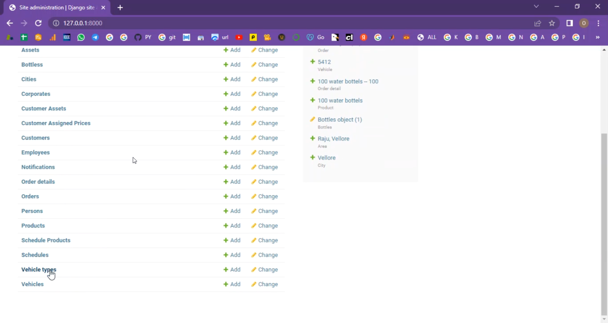Open the YouTube bookmark
Screen dimensions: 608x323
239,37
